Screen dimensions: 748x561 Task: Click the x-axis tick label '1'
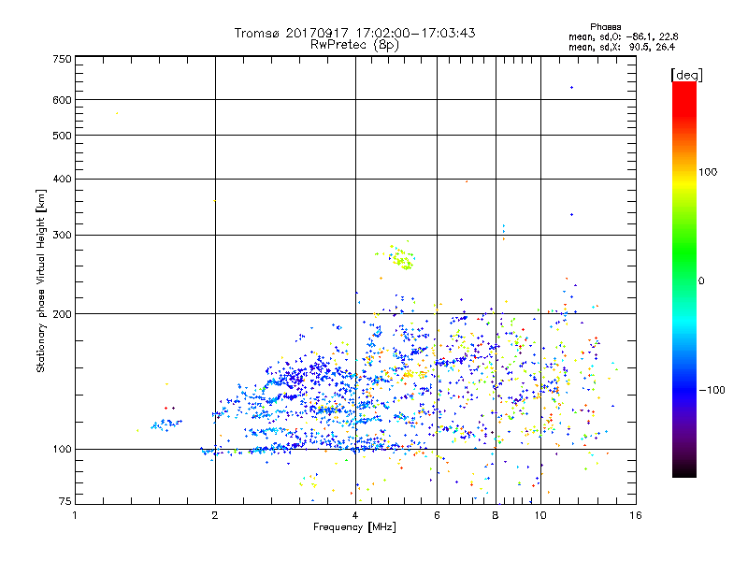click(x=75, y=515)
